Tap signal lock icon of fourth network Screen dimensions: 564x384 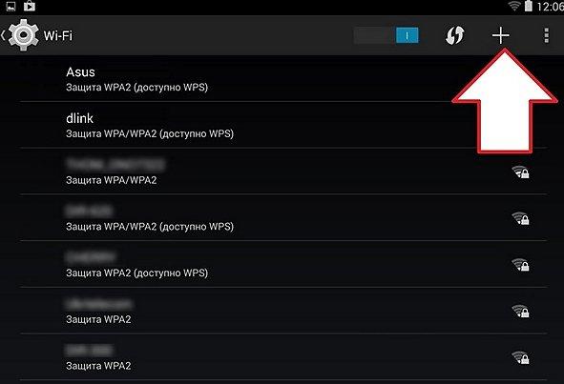(x=520, y=218)
